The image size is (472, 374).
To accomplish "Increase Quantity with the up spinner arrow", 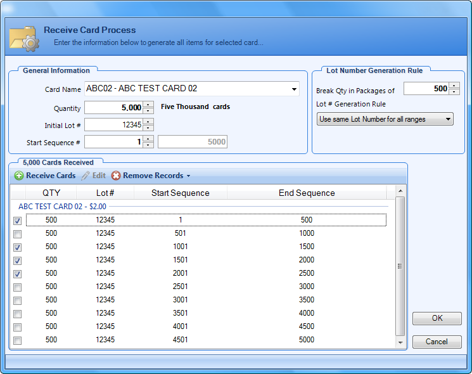I will [x=148, y=105].
